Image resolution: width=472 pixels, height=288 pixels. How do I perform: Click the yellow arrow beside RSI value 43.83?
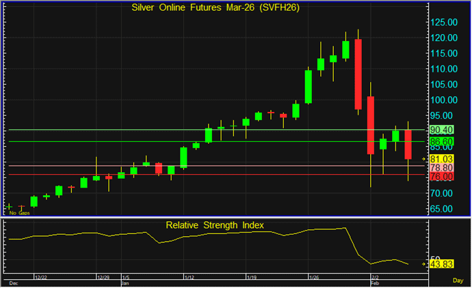pos(425,264)
